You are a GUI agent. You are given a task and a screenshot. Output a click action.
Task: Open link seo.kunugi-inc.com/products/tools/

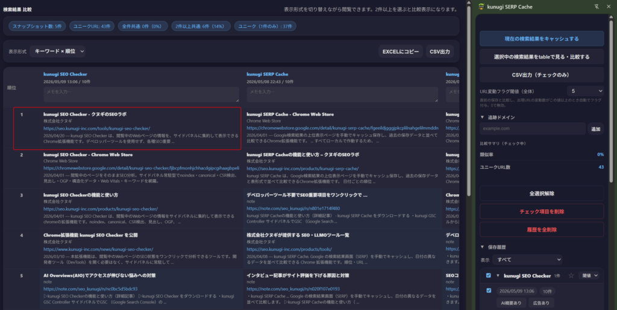pos(289,249)
